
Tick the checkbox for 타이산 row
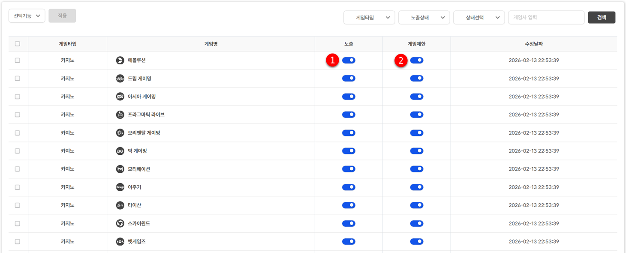(18, 205)
